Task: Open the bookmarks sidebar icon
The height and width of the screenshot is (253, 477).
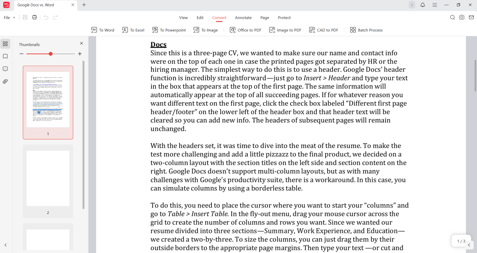Action: (x=5, y=56)
